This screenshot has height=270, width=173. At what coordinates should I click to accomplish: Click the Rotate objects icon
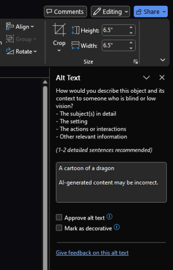(x=10, y=51)
